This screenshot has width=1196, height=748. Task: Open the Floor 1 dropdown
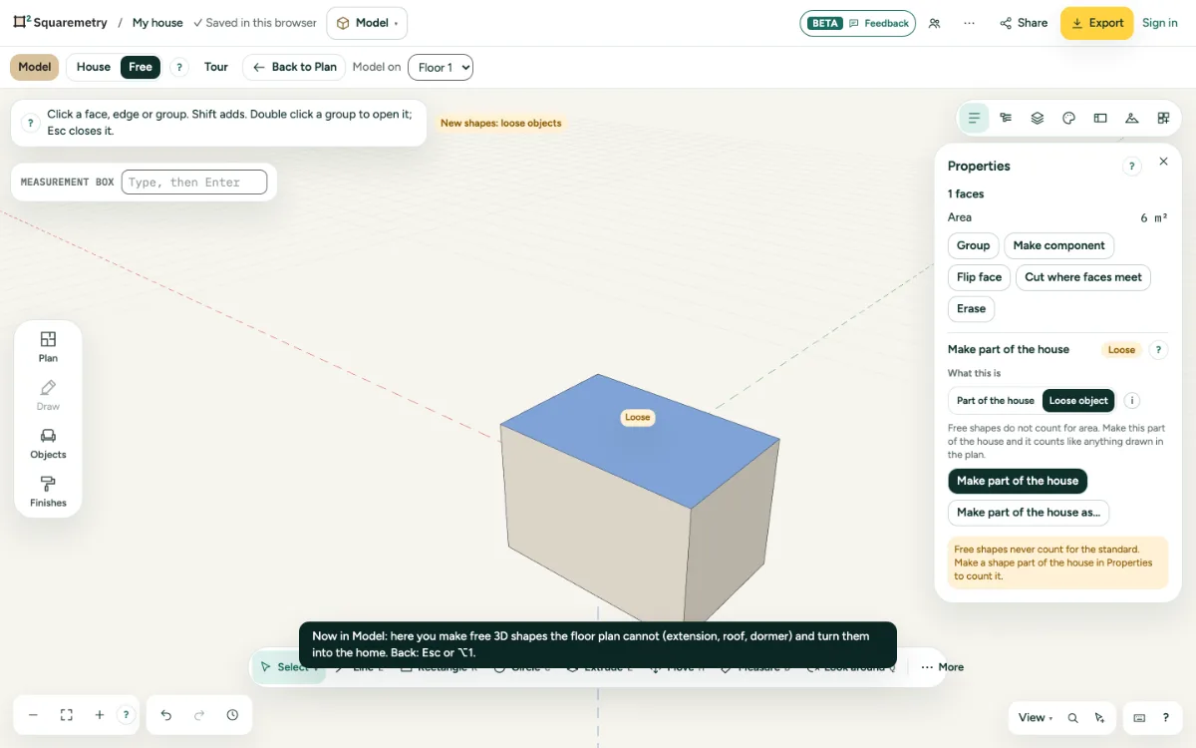(x=441, y=68)
